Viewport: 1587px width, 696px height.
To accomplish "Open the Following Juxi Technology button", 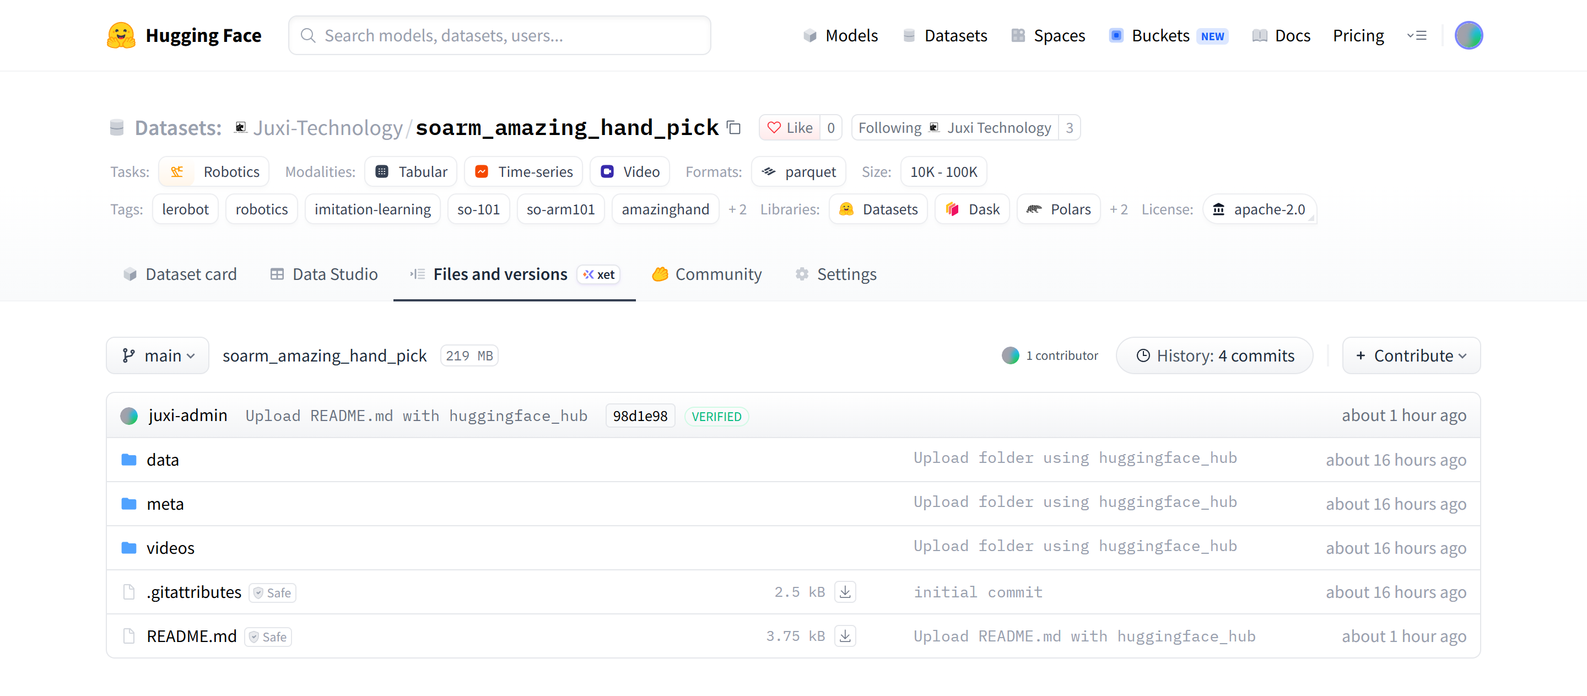I will pyautogui.click(x=954, y=127).
